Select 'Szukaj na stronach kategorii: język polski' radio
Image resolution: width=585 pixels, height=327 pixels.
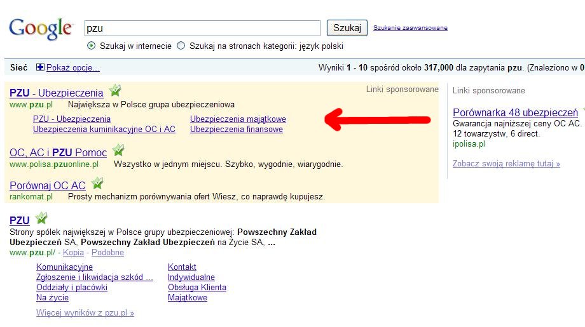coord(181,46)
